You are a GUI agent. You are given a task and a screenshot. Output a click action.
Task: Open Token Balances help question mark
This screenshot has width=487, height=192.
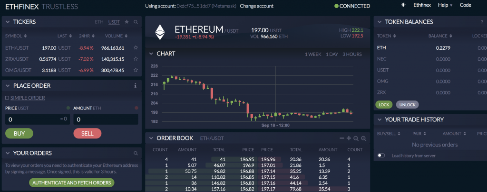tap(482, 22)
